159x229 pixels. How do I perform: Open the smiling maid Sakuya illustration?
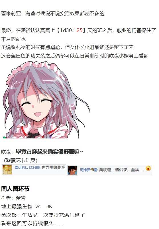pyautogui.click(x=46, y=100)
